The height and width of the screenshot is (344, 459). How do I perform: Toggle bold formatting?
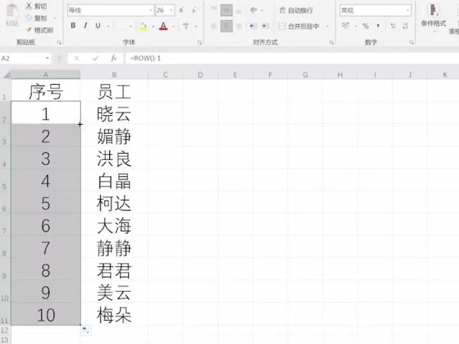pos(73,26)
